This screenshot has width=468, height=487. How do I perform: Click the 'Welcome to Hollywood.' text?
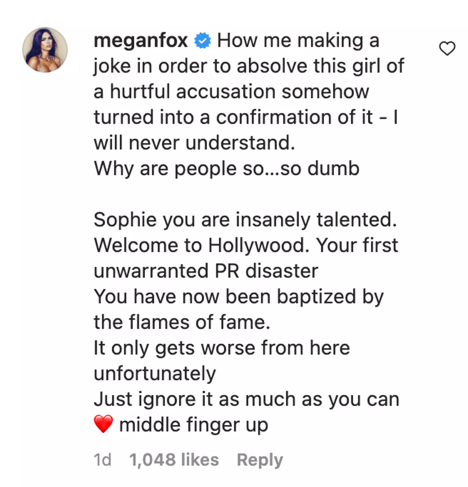pyautogui.click(x=201, y=245)
